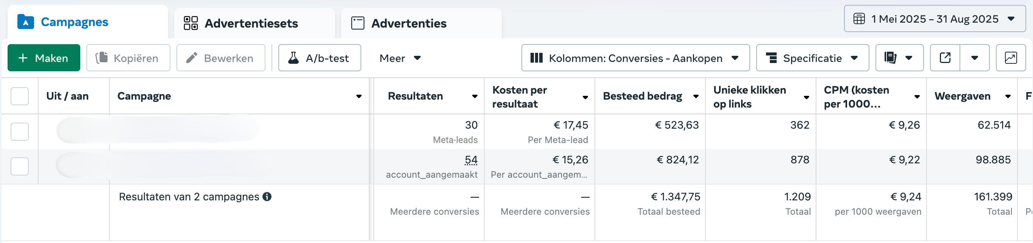Click the export icon button
Screen dimensions: 1033x243
(x=945, y=58)
